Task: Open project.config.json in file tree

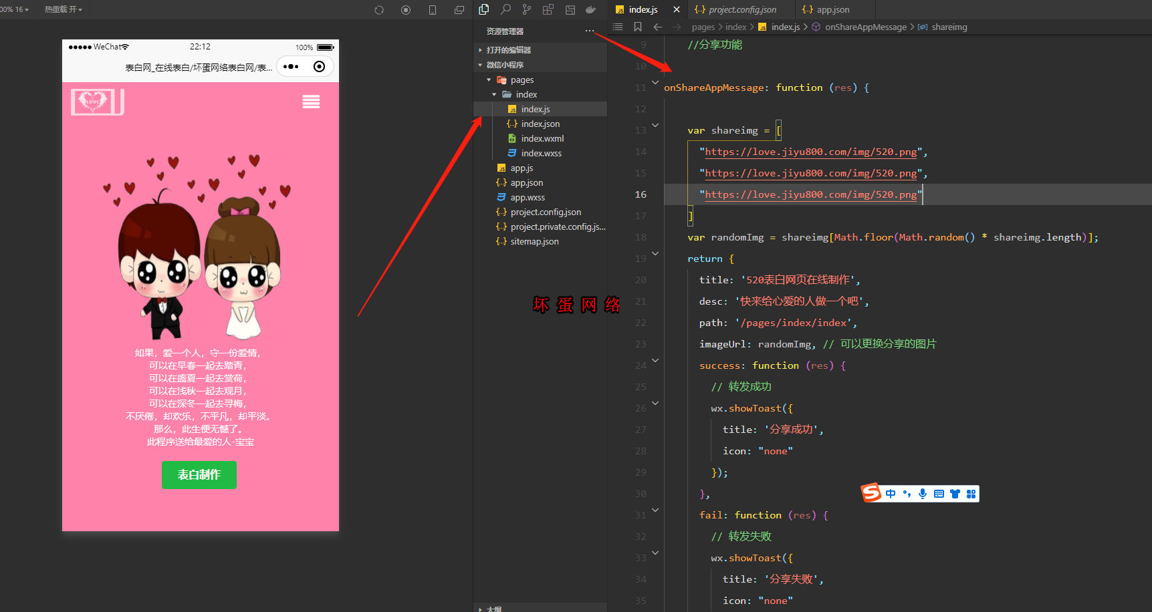Action: [x=540, y=212]
